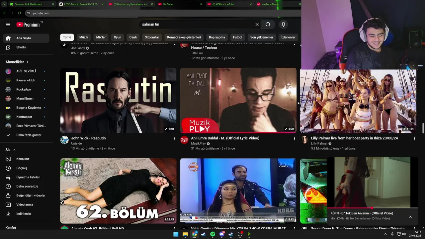Screen dimensions: 425x239
Task: Open Lilly Palmer boat party thumbnail
Action: [x=358, y=101]
